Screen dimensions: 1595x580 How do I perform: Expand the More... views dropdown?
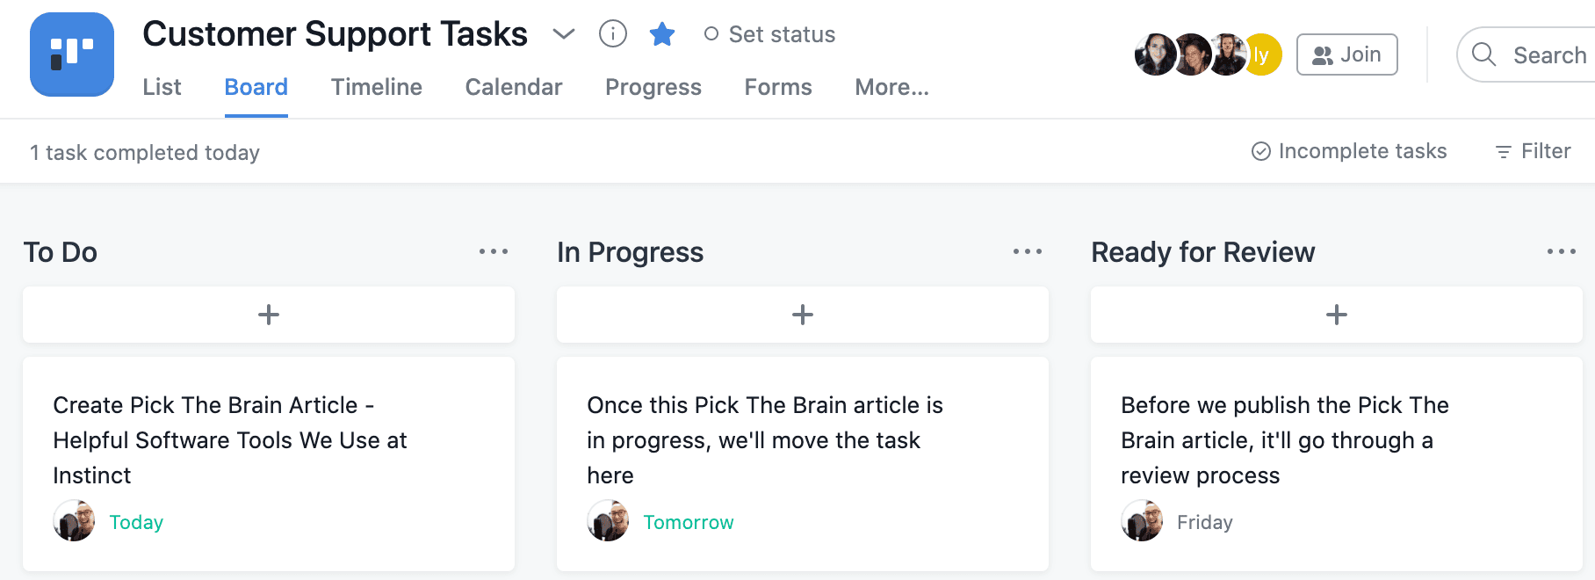click(x=891, y=87)
